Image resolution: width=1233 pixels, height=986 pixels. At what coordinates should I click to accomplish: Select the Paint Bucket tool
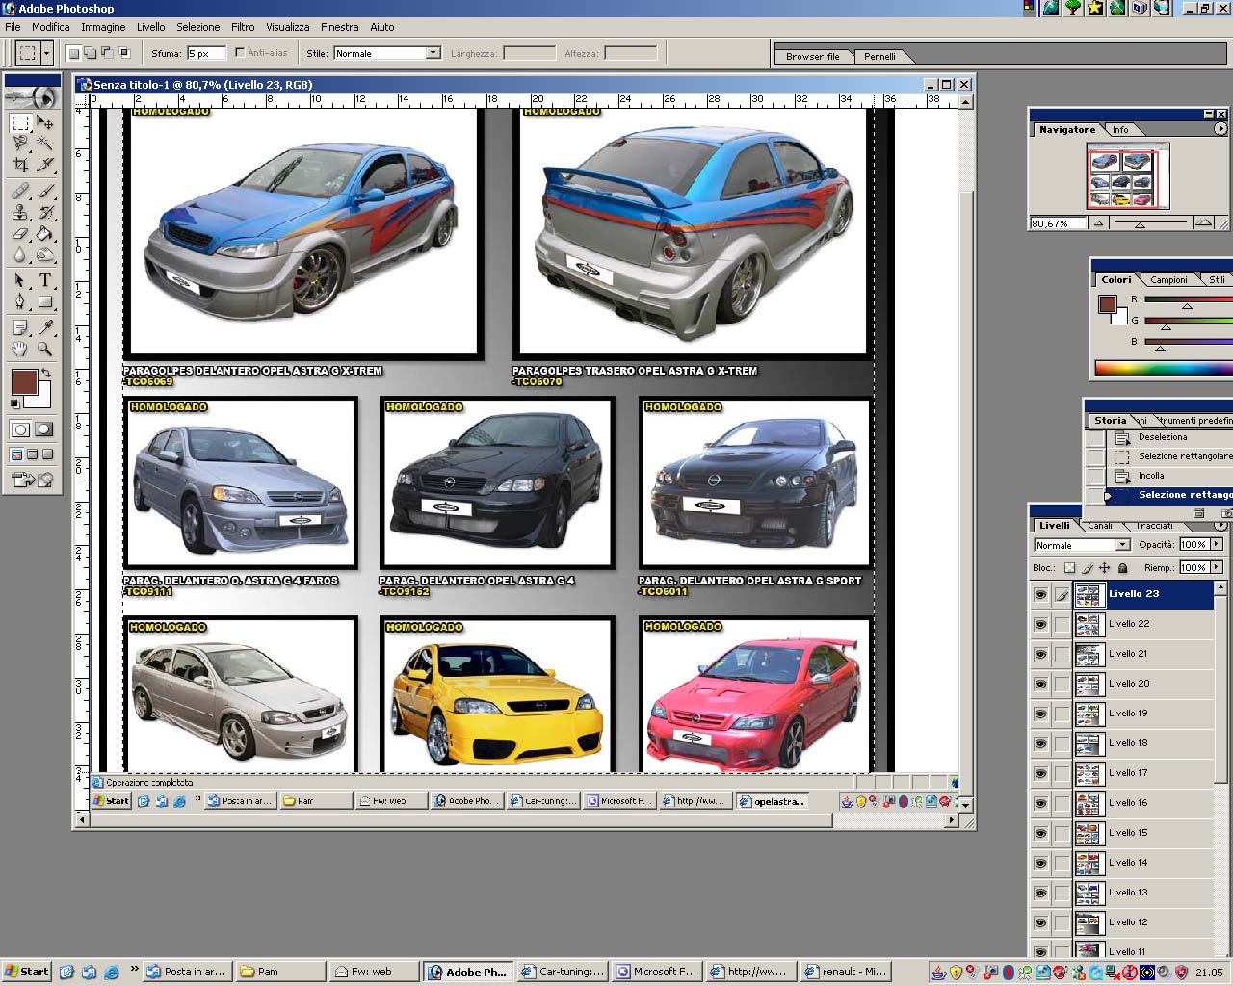(44, 233)
